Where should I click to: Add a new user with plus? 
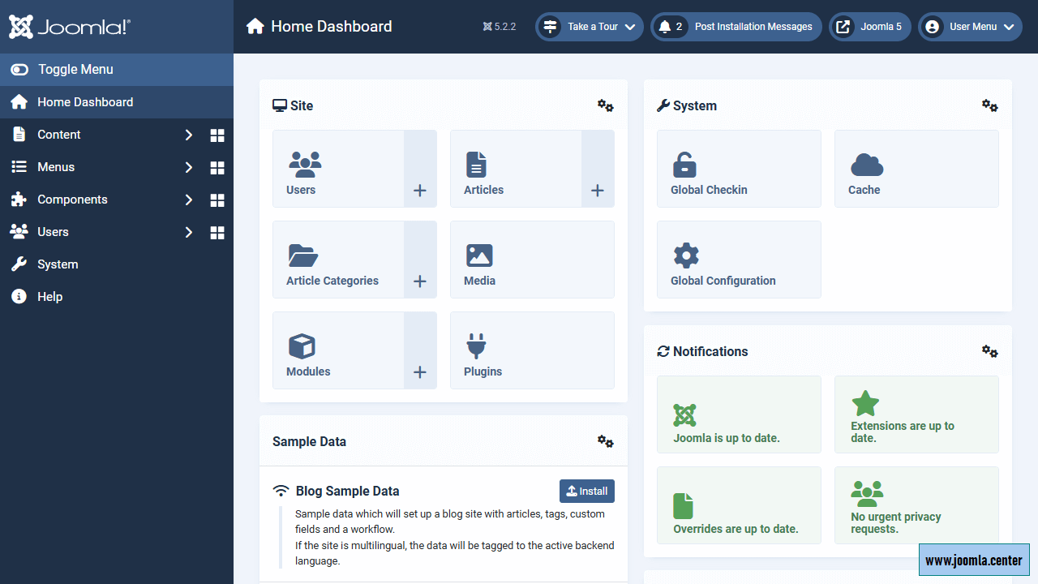point(420,169)
